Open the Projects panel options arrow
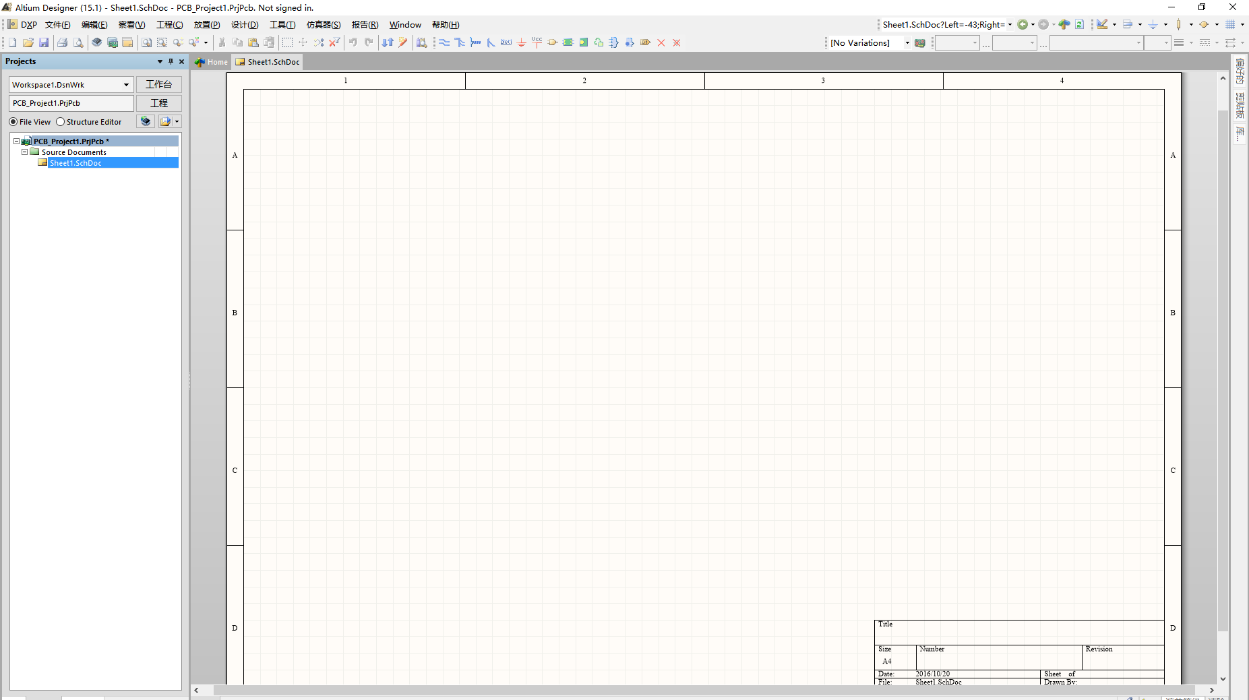Screen dimensions: 1249x700 pyautogui.click(x=160, y=61)
